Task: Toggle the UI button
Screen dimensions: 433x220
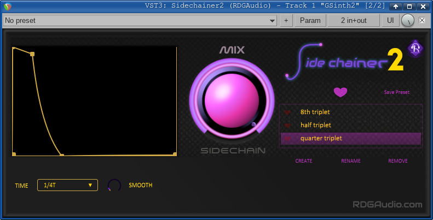Action: point(390,21)
